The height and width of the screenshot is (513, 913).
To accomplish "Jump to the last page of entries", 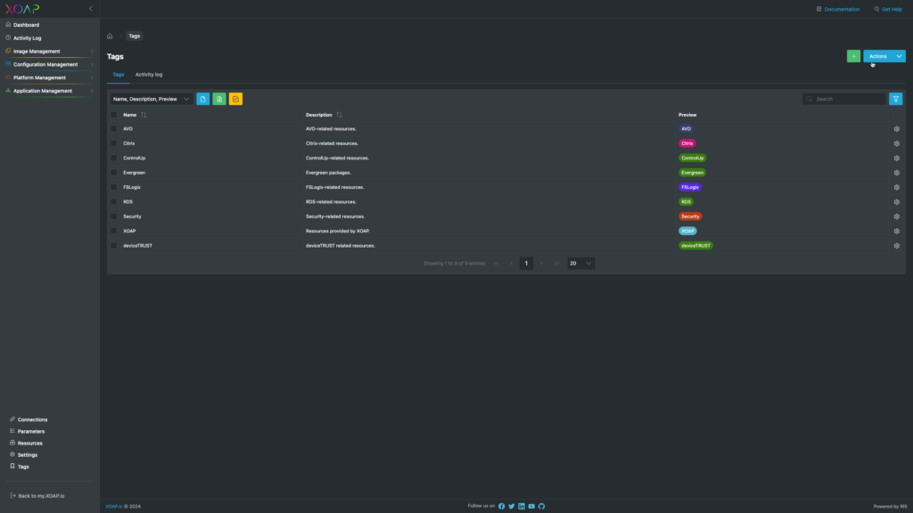I will coord(556,264).
